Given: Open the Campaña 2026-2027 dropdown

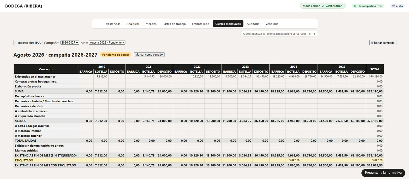Looking at the screenshot, I should pos(70,43).
